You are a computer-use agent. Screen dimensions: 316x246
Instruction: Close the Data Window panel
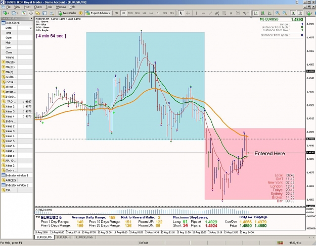[x=31, y=18]
